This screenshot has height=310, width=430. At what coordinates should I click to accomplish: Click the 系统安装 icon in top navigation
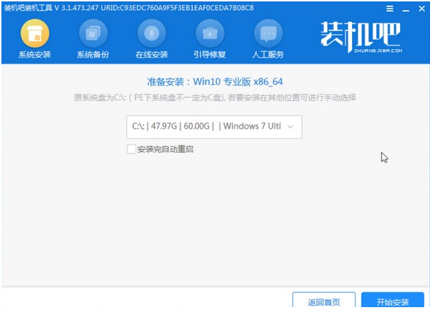click(x=35, y=34)
